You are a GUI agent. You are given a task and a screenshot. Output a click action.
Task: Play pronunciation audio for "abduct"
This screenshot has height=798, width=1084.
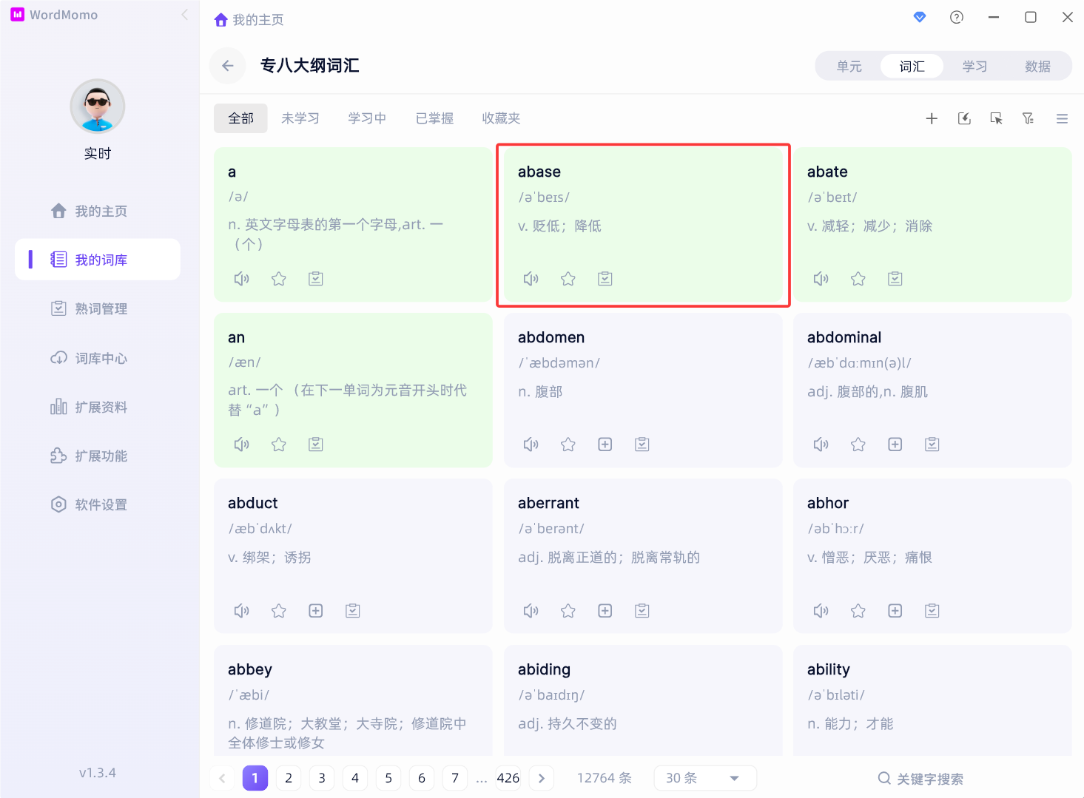241,611
